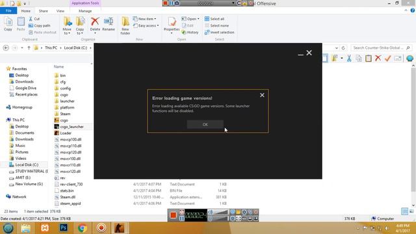Cut the selected item

point(34,19)
